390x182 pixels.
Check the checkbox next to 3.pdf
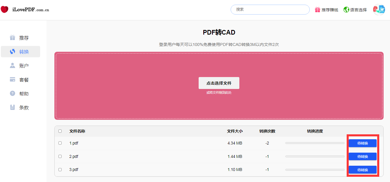pos(60,169)
